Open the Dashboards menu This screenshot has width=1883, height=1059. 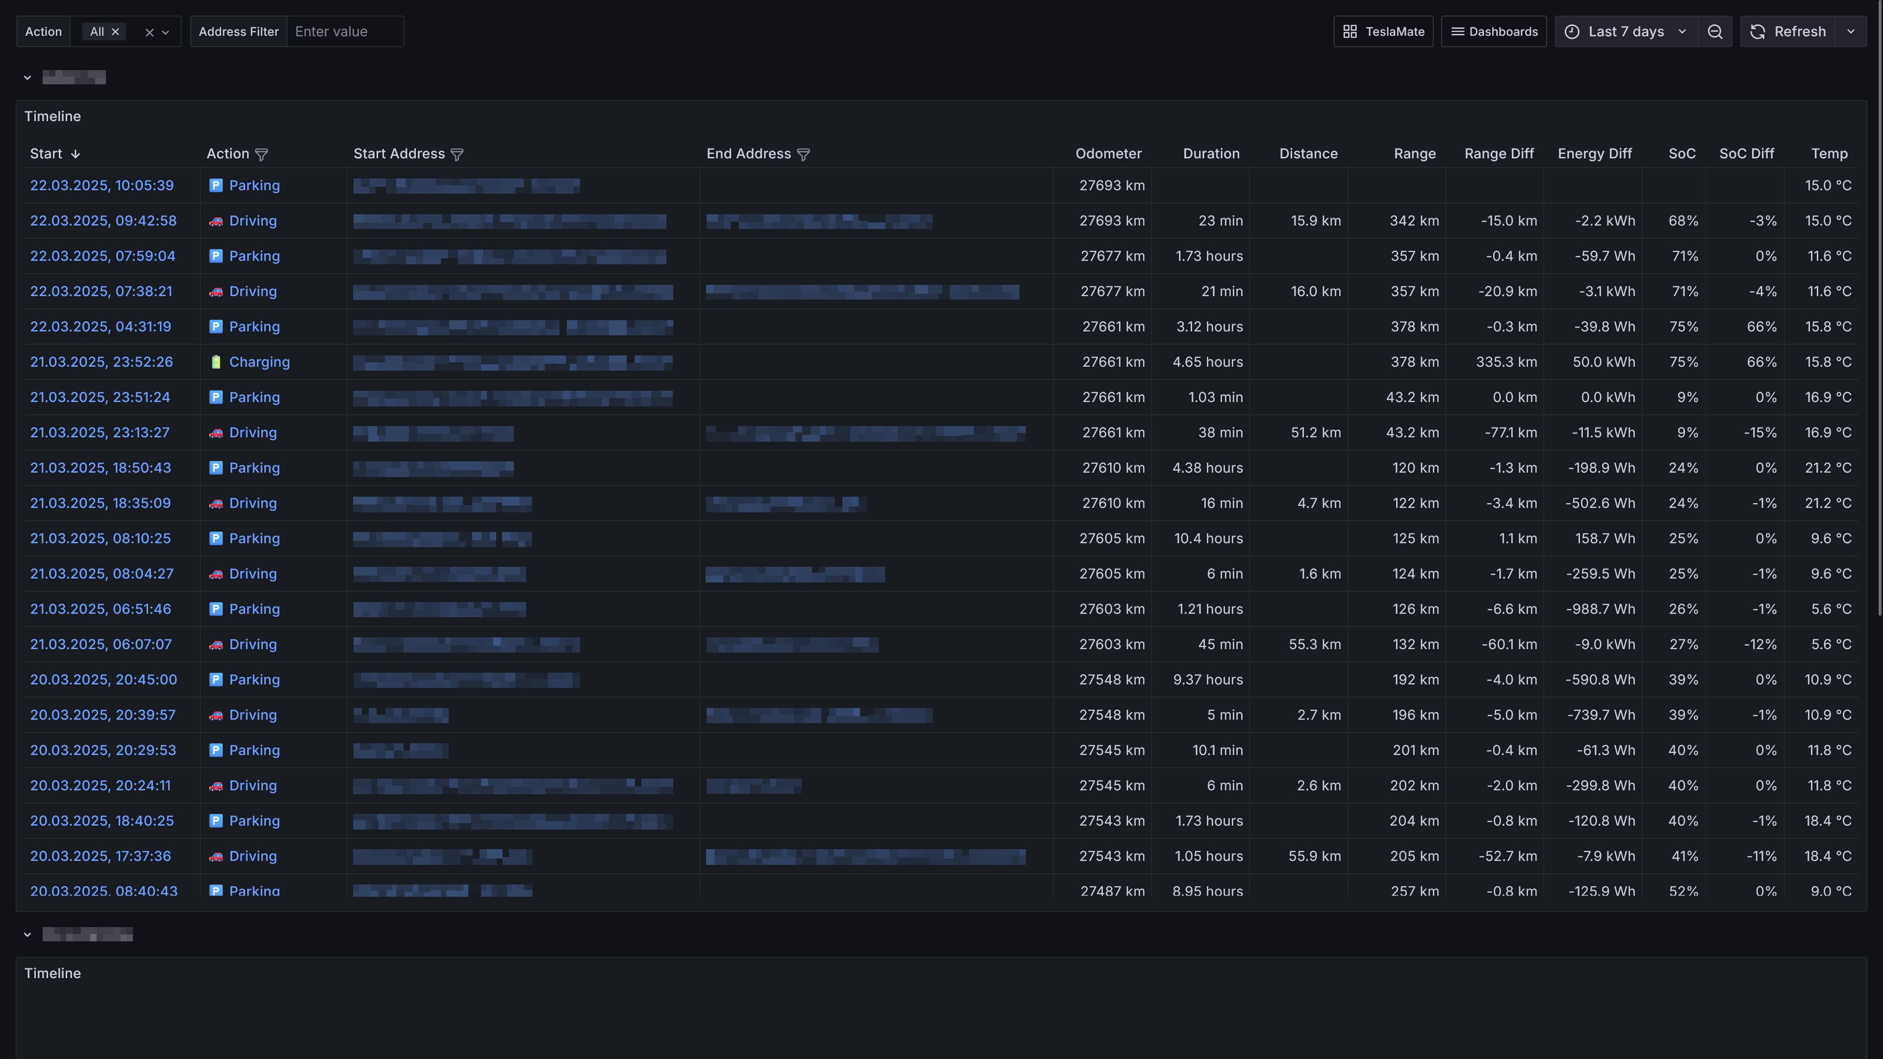pos(1493,31)
